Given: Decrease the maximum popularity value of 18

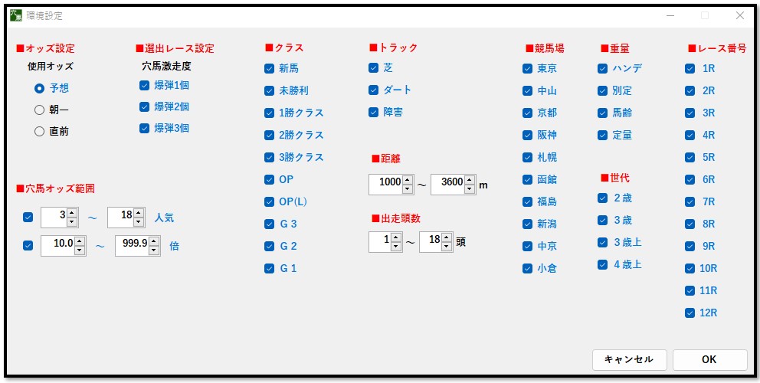Looking at the screenshot, I should (x=139, y=222).
